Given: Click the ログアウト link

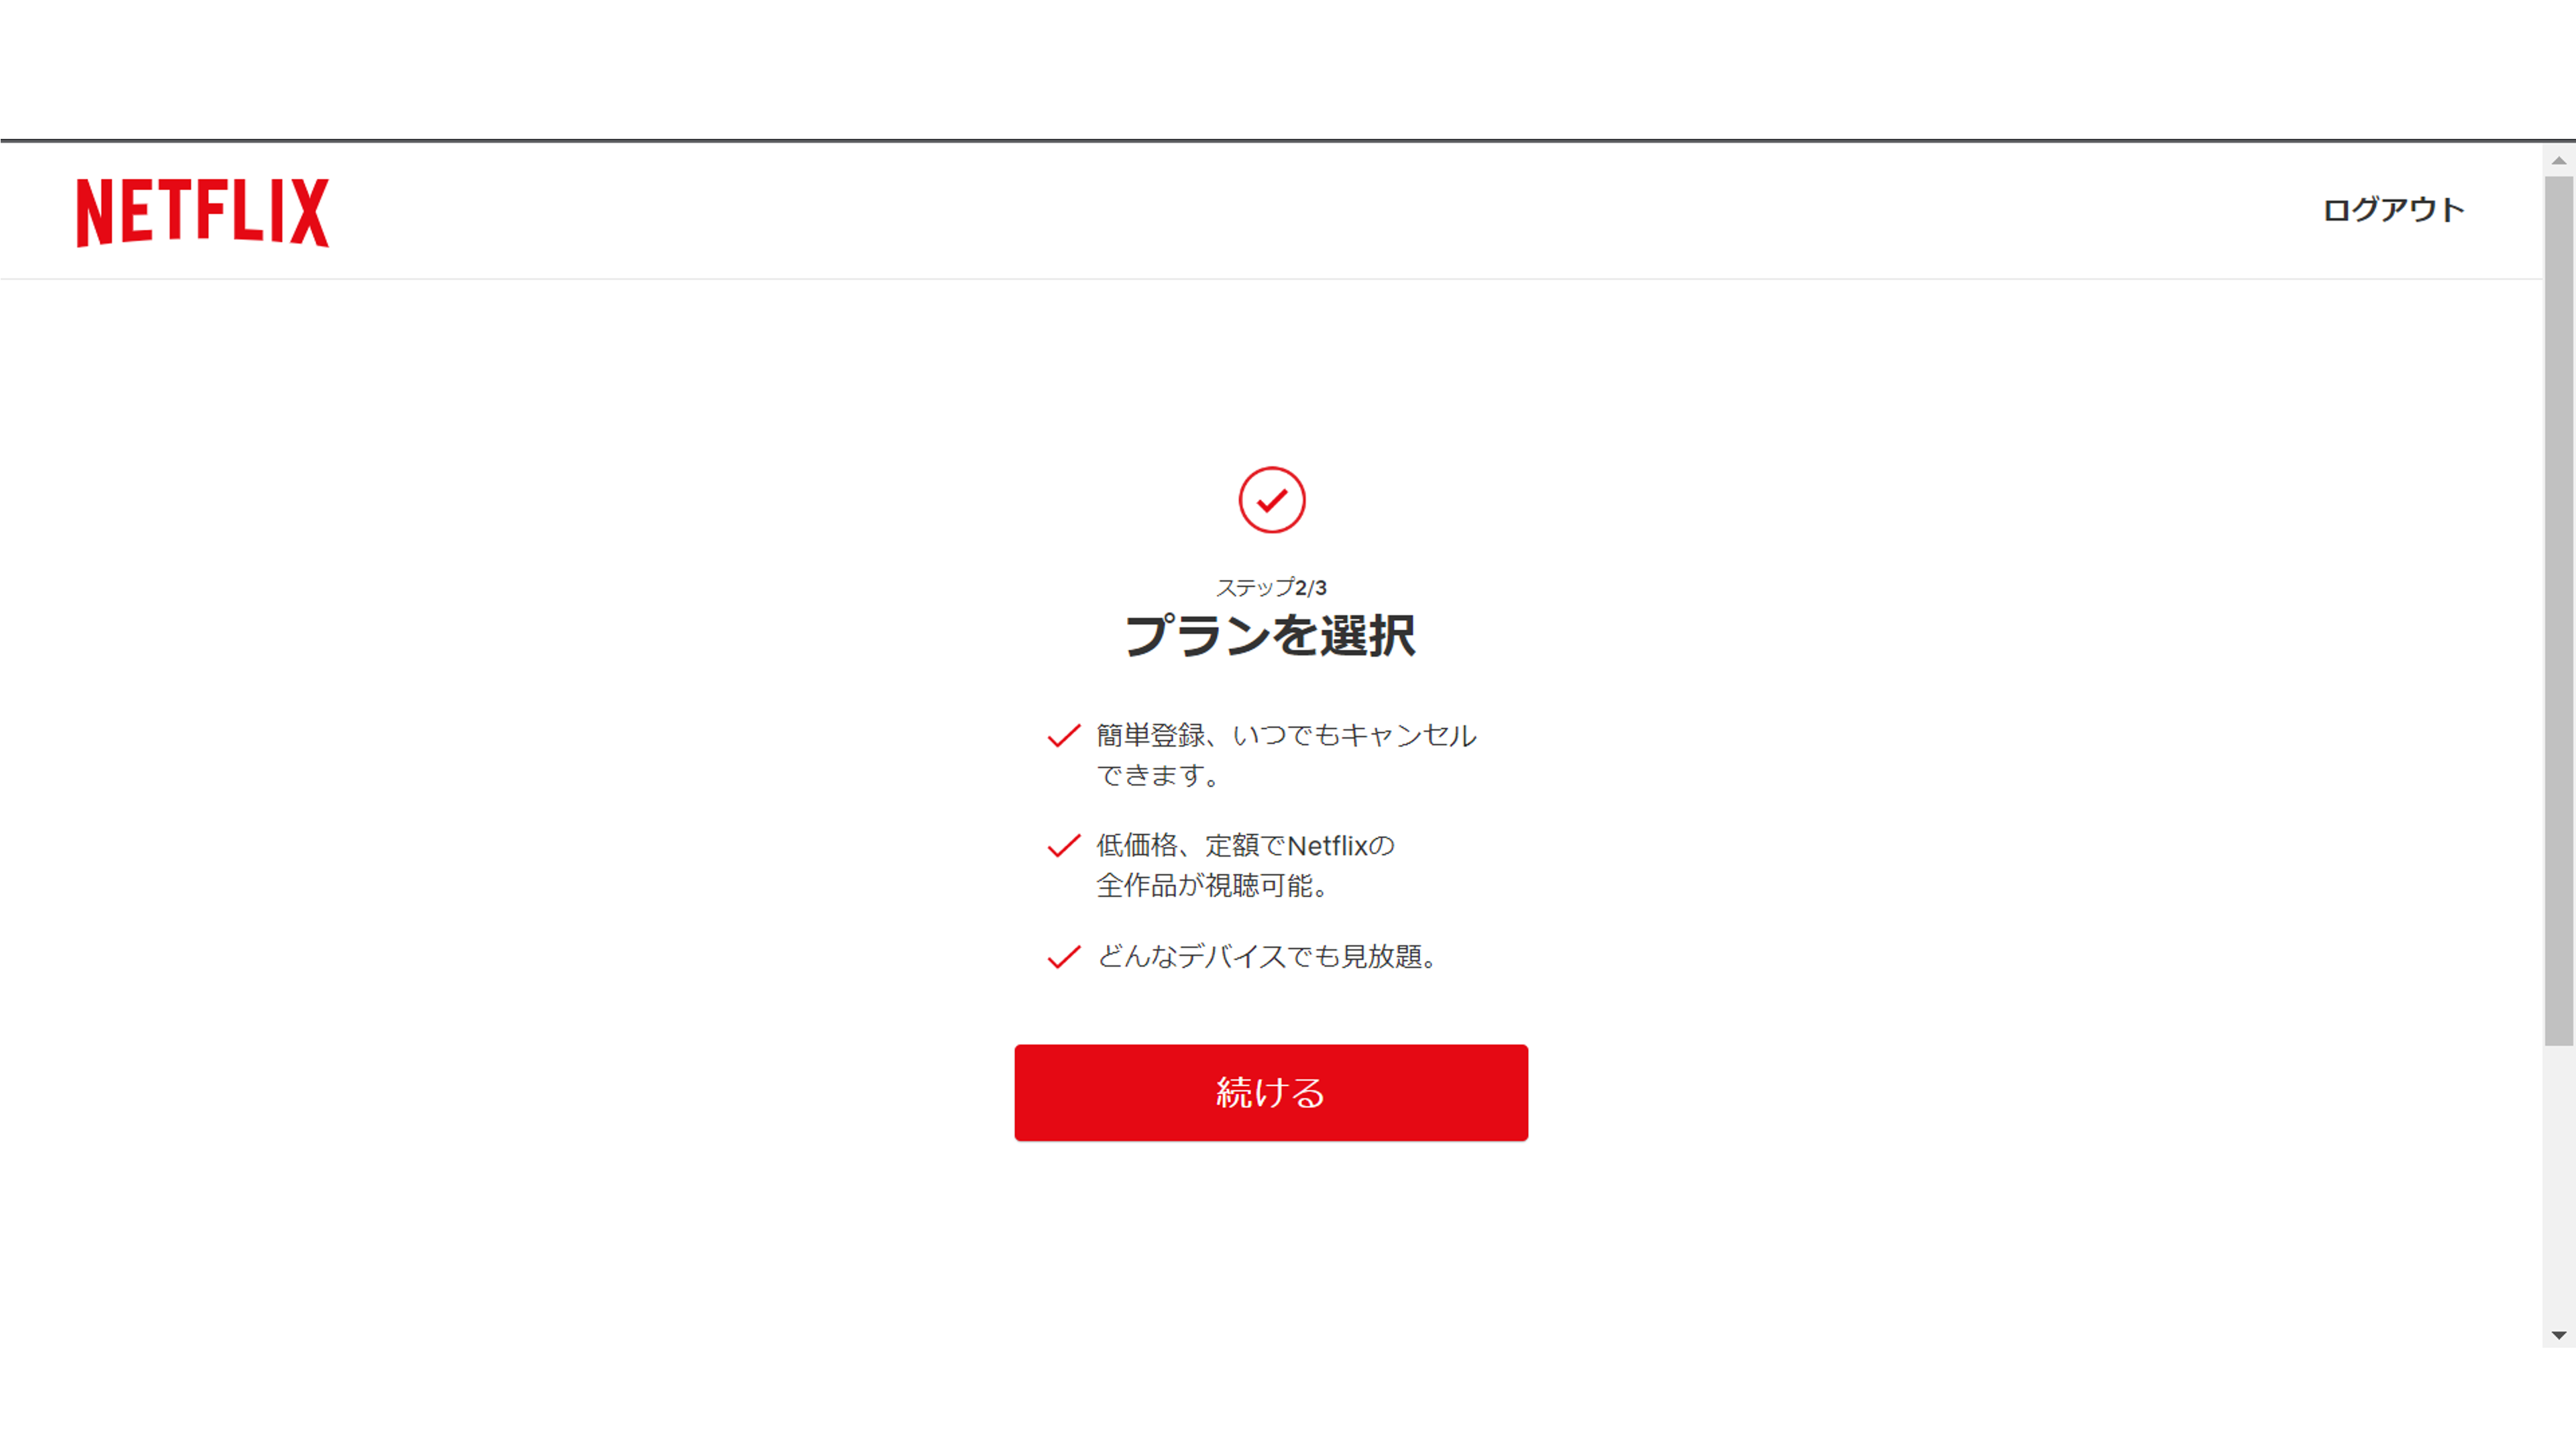Looking at the screenshot, I should tap(2393, 210).
